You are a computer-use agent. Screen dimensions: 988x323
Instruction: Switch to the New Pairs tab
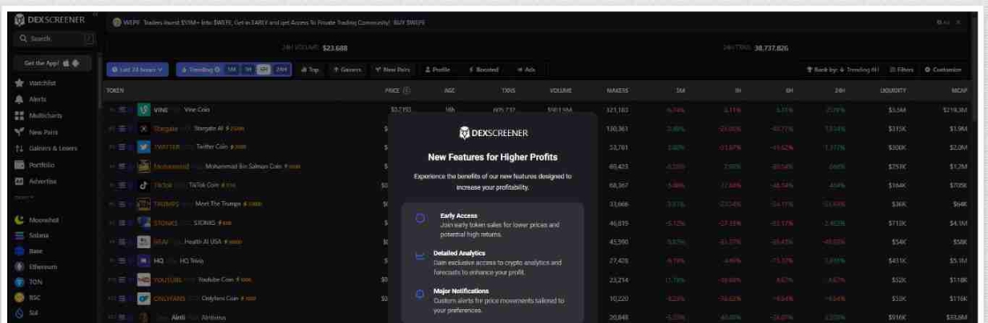(x=393, y=70)
